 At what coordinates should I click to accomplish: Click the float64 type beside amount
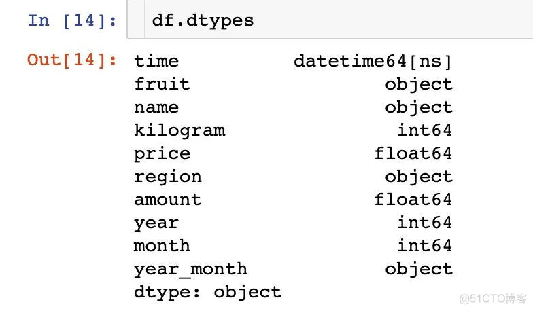click(x=413, y=200)
